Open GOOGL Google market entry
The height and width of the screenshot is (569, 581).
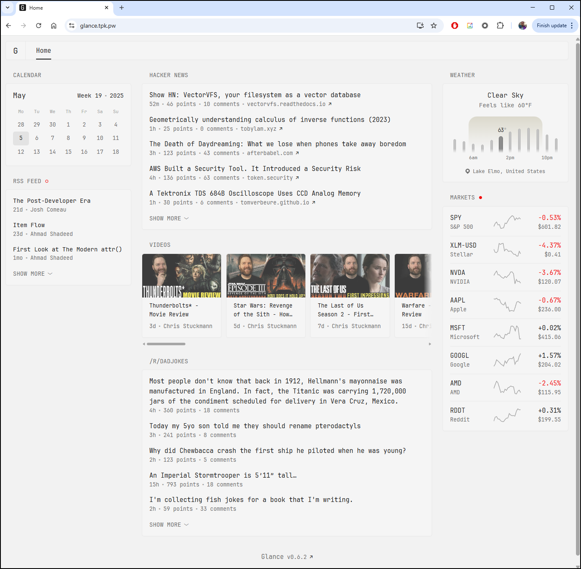(505, 360)
